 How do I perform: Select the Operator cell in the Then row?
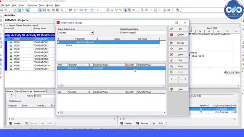131,68
